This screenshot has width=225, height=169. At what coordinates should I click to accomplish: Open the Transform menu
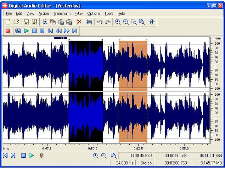click(62, 14)
